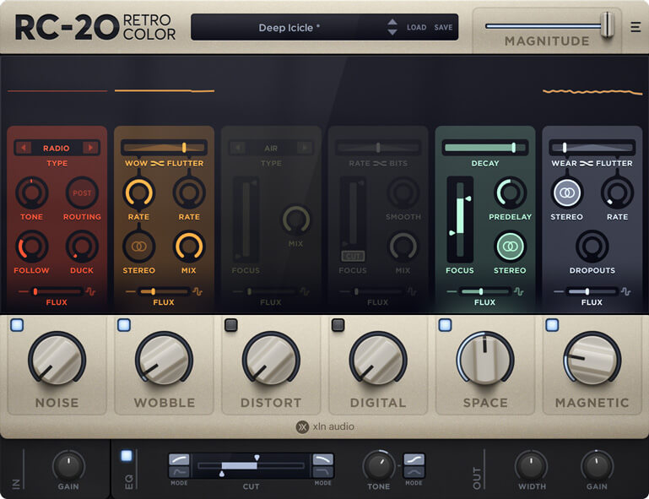Click the large Magnetic amount knob
This screenshot has height=499, width=649.
tap(592, 360)
